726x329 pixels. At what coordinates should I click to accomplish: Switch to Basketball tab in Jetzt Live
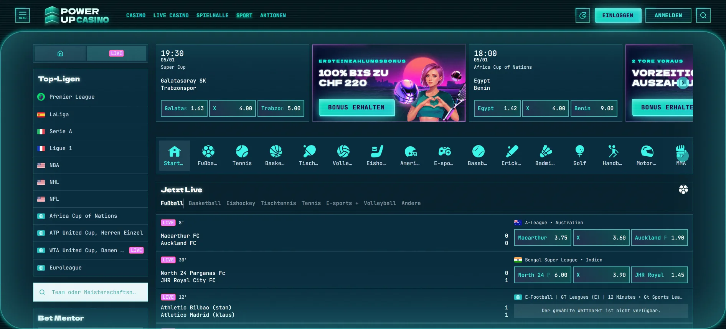tap(205, 203)
